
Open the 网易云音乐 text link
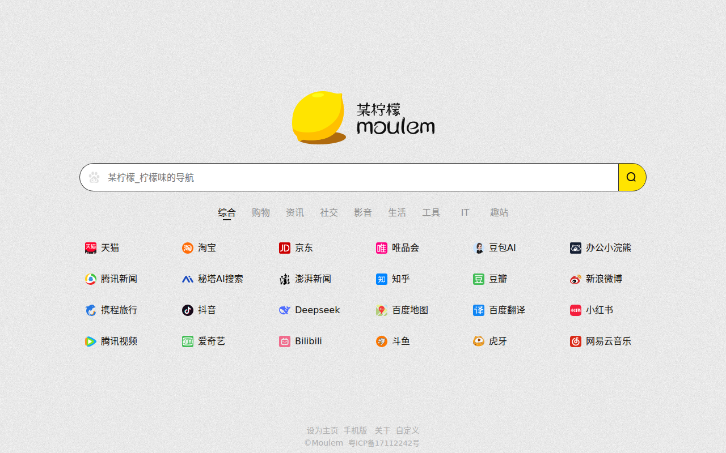(x=609, y=341)
